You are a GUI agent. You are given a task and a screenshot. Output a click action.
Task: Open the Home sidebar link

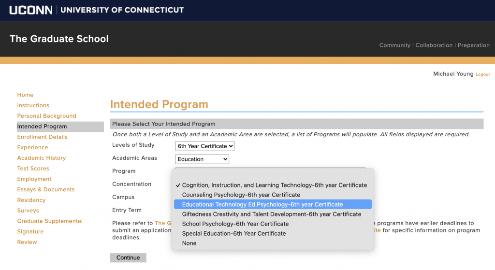point(25,95)
